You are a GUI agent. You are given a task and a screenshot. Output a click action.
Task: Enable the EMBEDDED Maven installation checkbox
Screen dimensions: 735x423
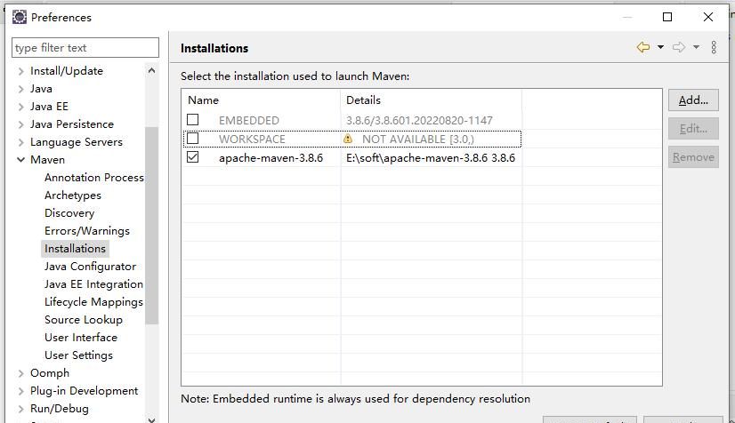[x=193, y=120]
